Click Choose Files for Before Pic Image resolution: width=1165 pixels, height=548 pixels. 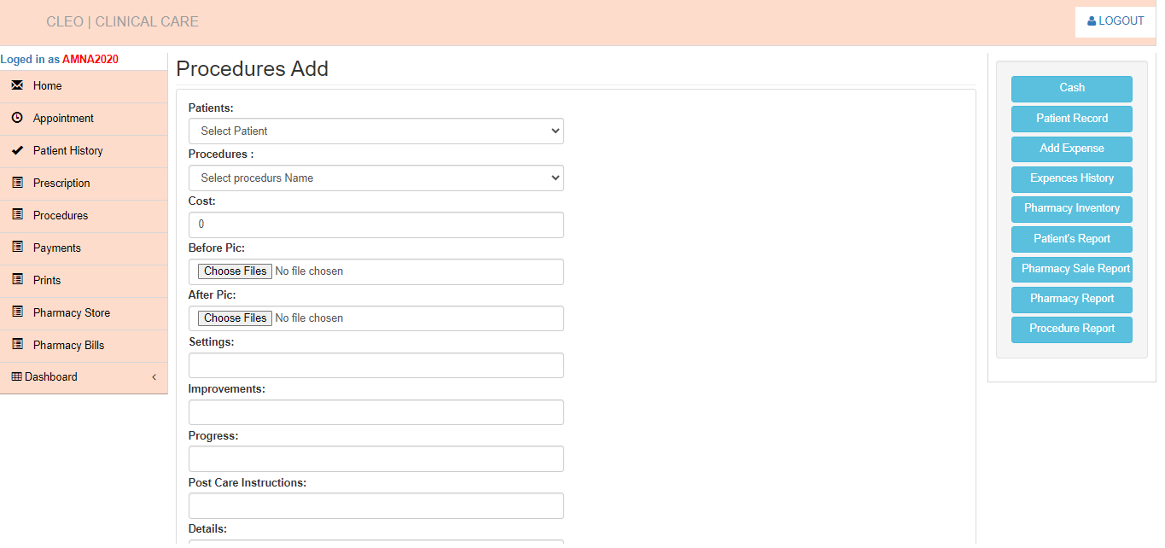click(x=235, y=271)
